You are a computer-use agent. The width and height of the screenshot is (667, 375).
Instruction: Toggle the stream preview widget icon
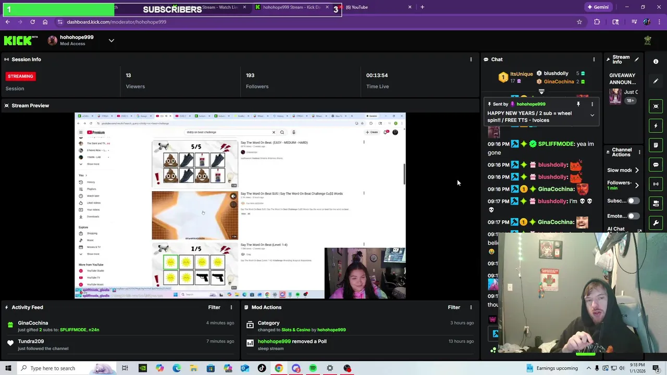pyautogui.click(x=656, y=106)
